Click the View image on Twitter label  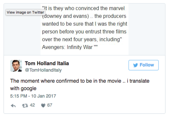(x=25, y=12)
